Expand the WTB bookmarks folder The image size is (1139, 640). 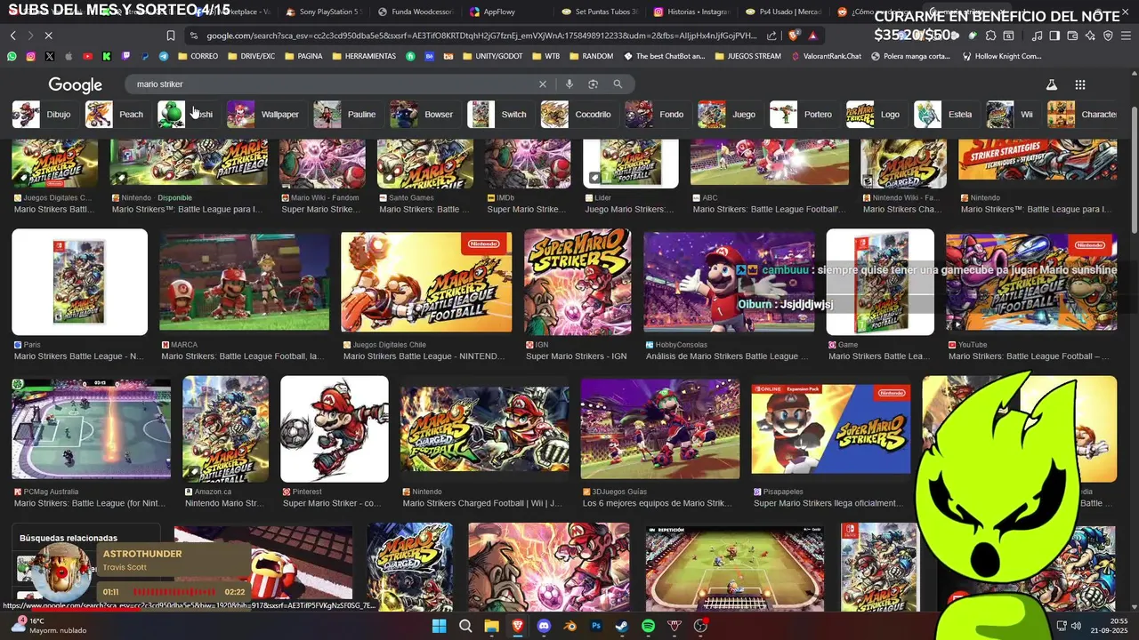click(545, 56)
